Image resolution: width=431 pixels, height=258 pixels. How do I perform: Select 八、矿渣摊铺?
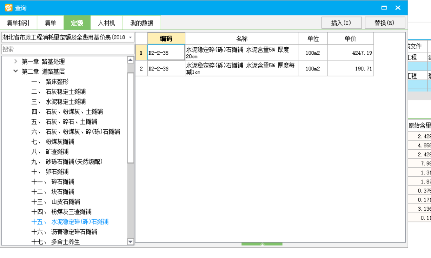coord(50,152)
